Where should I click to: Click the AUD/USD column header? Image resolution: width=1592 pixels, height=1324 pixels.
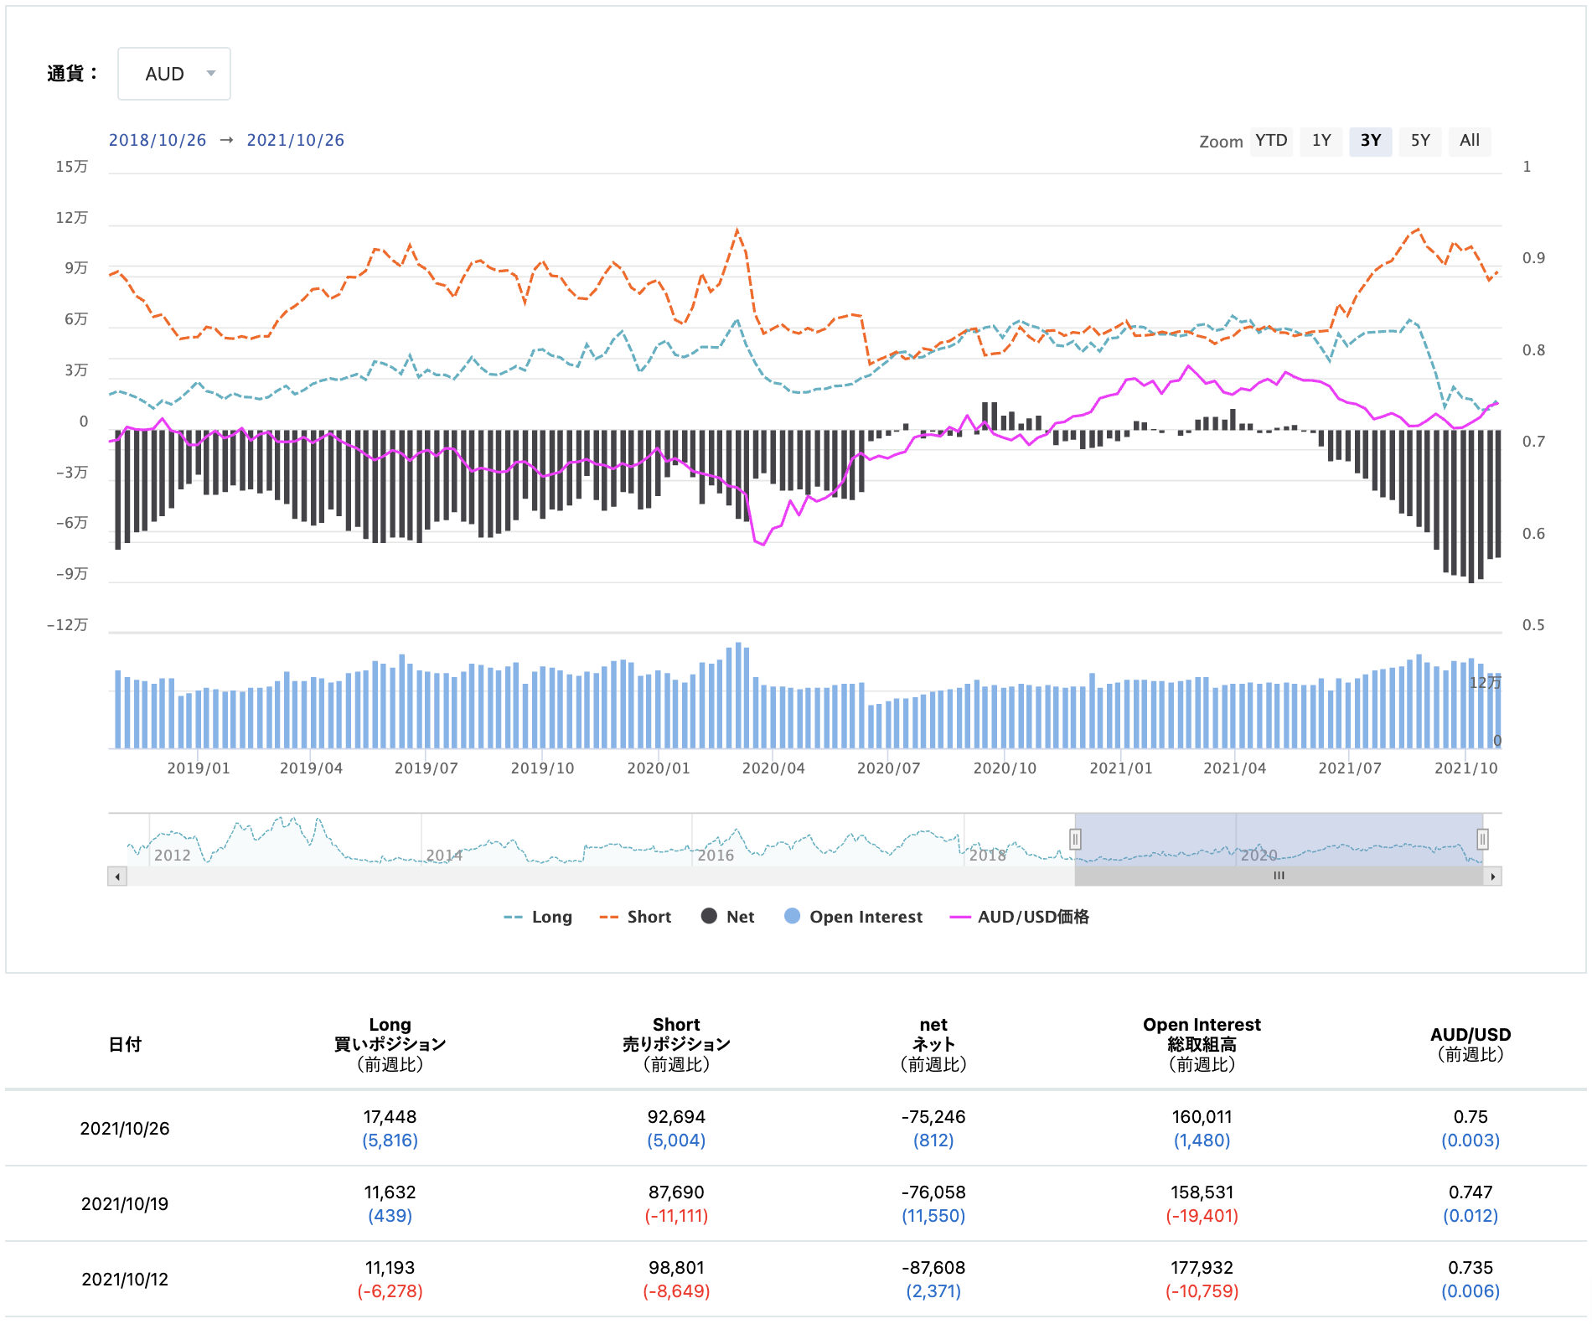[x=1471, y=1044]
